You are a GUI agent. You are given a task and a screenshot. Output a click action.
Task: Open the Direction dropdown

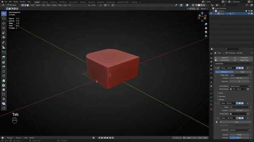239,130
